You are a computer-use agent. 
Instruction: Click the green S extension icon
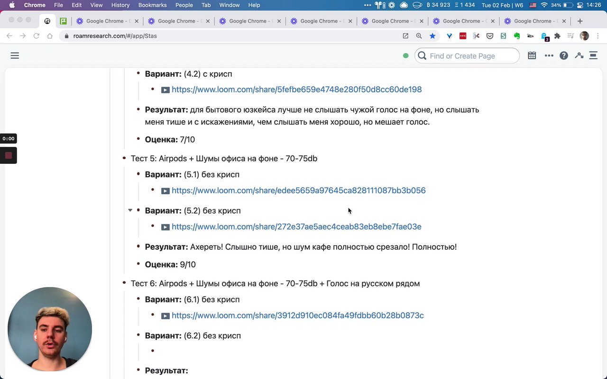503,36
